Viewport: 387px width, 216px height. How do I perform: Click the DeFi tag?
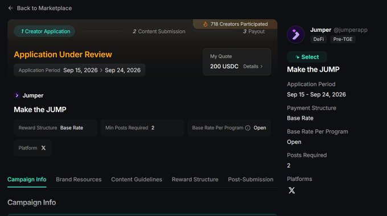tap(319, 39)
